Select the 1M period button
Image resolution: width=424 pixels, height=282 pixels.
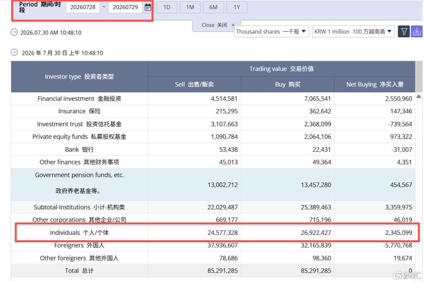click(x=190, y=7)
